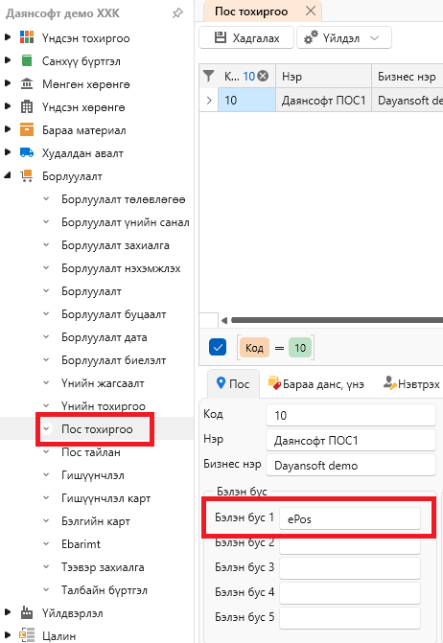Click the Нэр column header

[x=323, y=76]
